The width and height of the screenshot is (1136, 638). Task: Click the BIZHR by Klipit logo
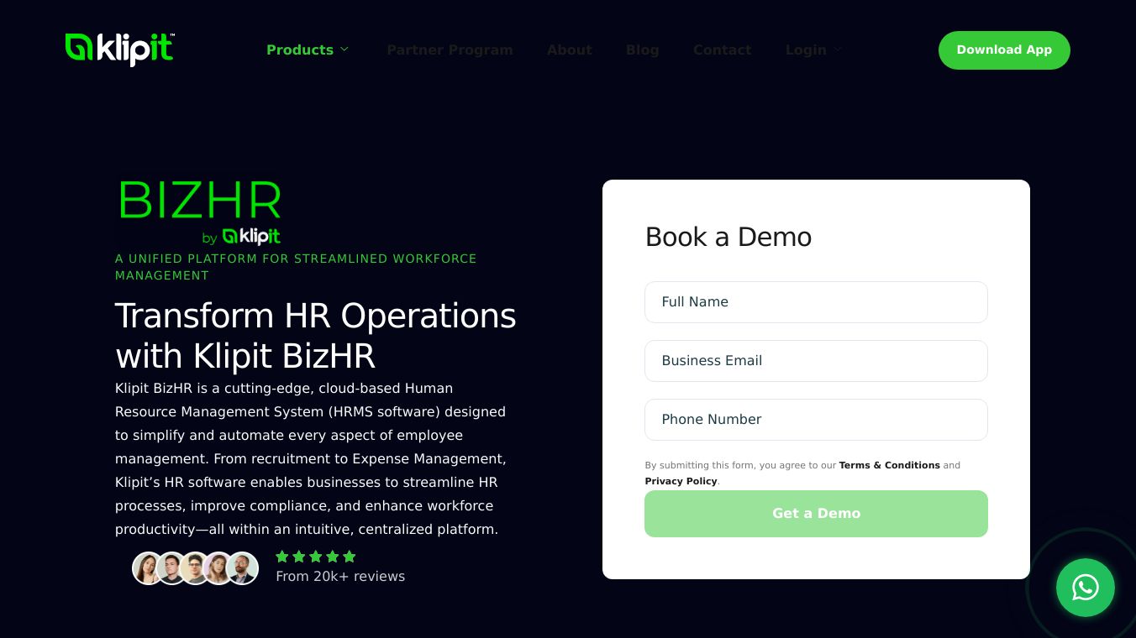tap(200, 212)
